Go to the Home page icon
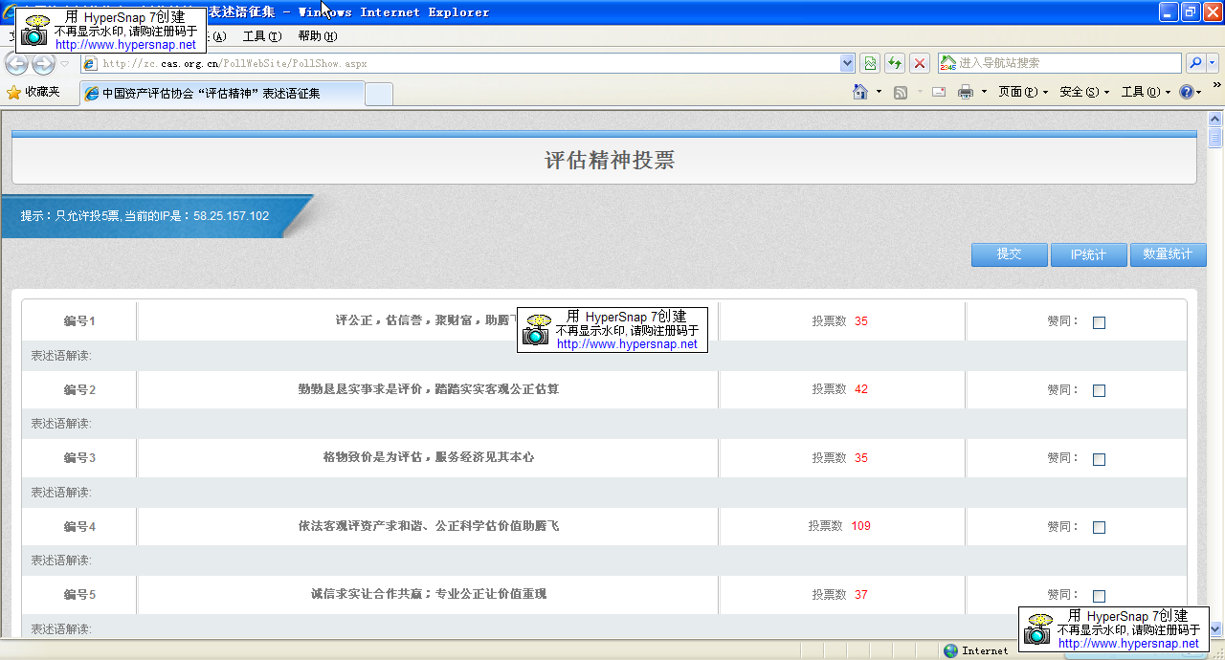 861,92
